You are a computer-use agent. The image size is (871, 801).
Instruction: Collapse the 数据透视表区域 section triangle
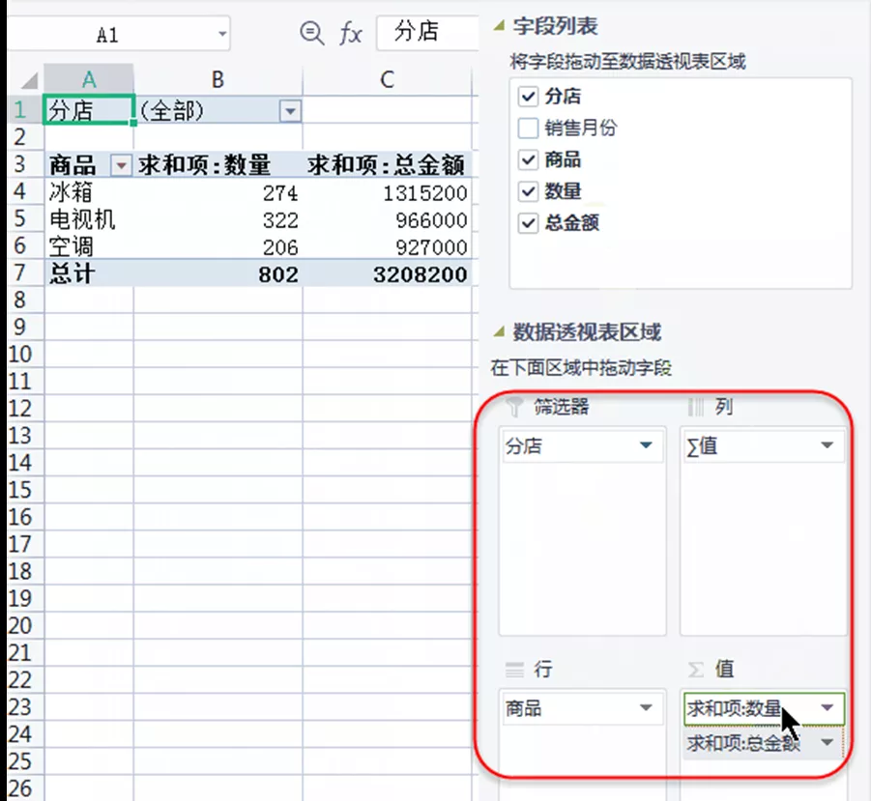click(499, 332)
